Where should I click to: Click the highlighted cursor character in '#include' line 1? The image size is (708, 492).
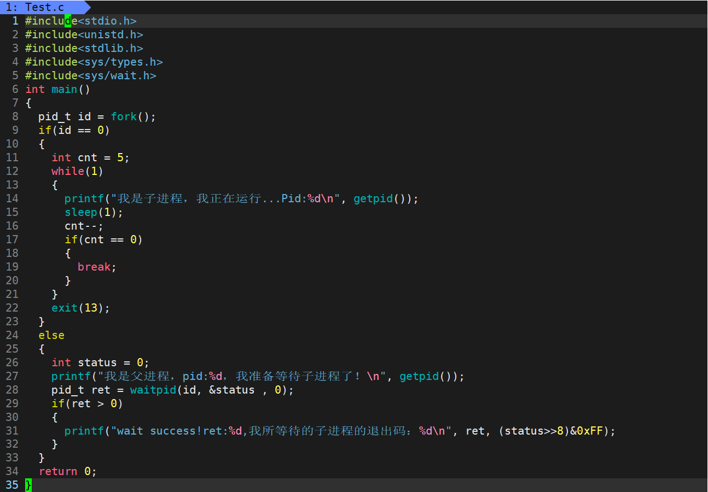pyautogui.click(x=68, y=21)
